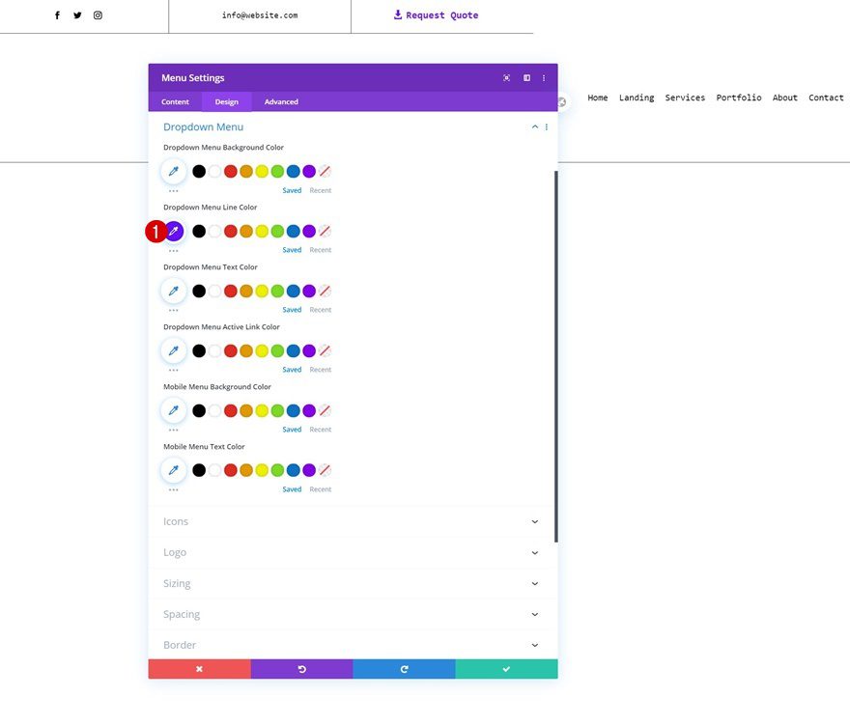Screen dimensions: 850x725
Task: Click the purple undo button
Action: point(301,669)
